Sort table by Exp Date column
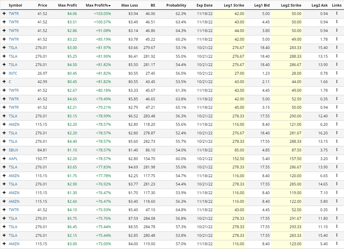Viewport: 344px width, 249px height. tap(205, 5)
